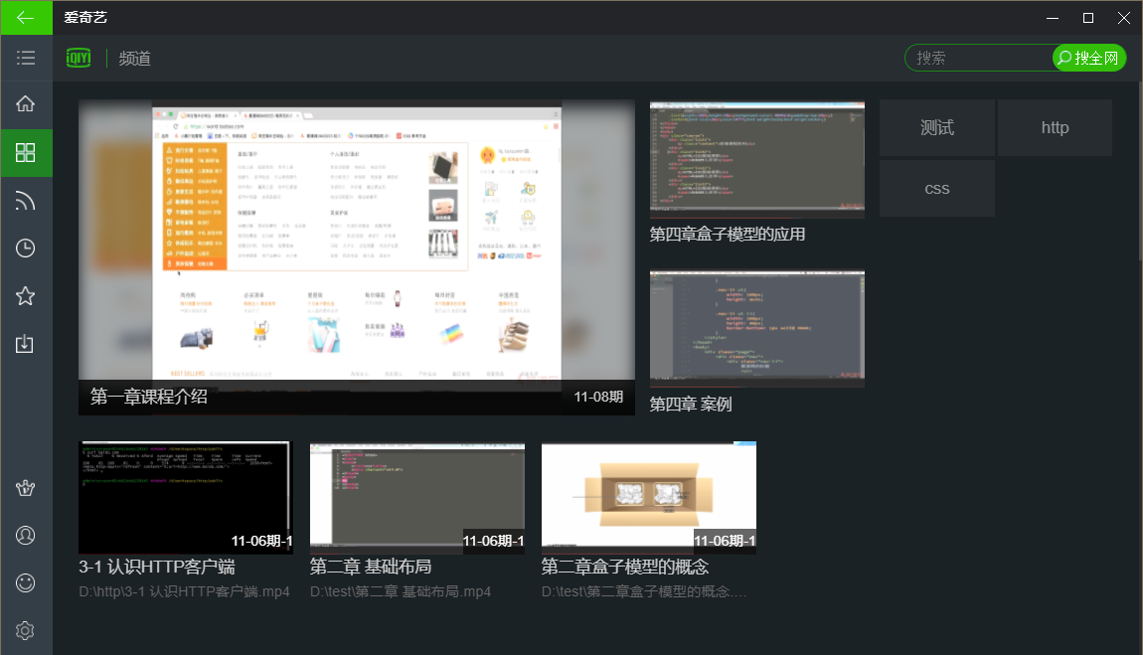
Task: Click path D:\test\第二章 基础布局.mp4
Action: pos(401,591)
